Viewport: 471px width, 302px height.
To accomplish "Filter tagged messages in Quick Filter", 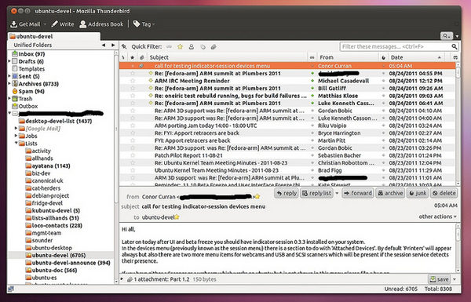I will pyautogui.click(x=203, y=47).
